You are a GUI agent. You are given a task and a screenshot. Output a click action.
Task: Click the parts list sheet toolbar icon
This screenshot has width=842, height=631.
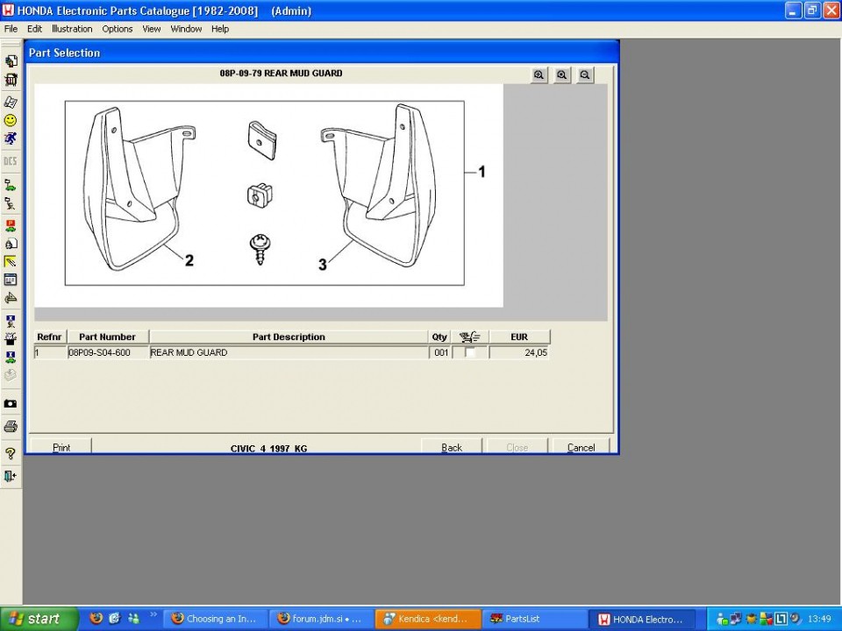click(x=11, y=102)
